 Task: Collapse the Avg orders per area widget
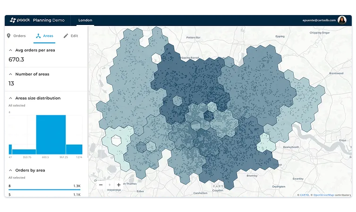coord(10,50)
